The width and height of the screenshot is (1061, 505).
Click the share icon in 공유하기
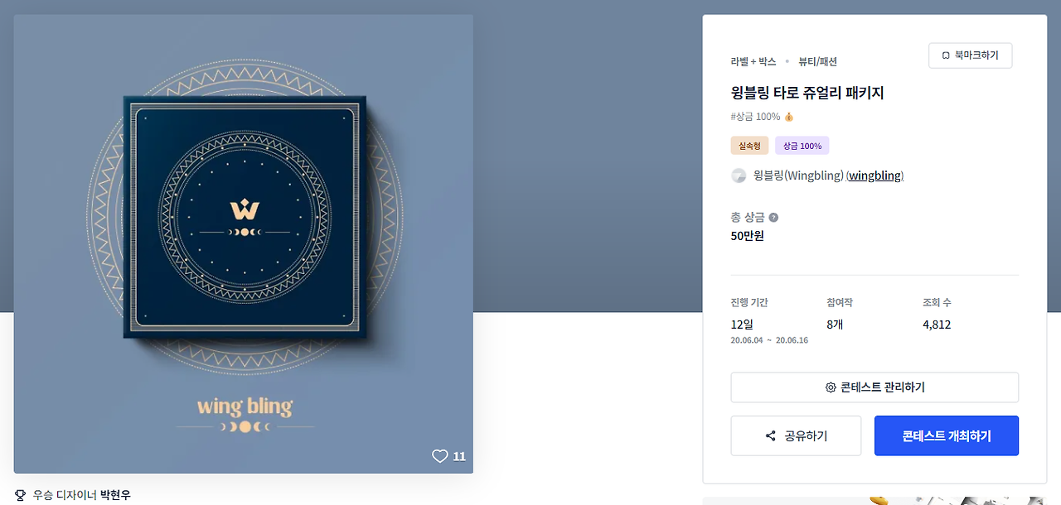coord(771,436)
